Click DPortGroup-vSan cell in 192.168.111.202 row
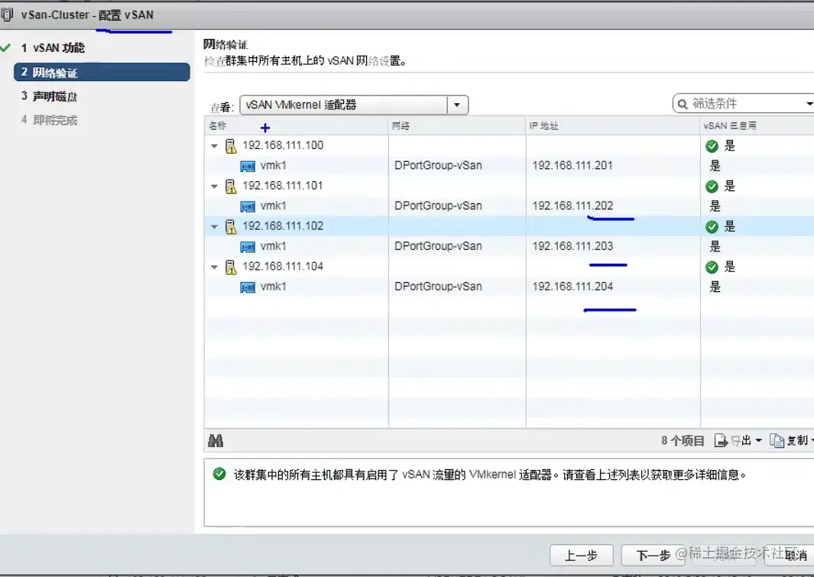The image size is (814, 577). click(x=438, y=206)
